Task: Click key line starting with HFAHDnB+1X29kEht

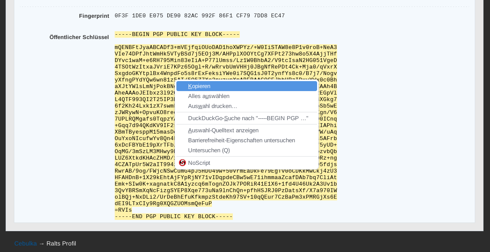Action: tap(225, 177)
